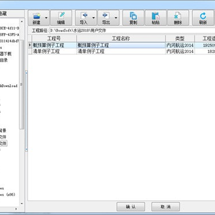Select the 目录 folder in the tree

click(4, 60)
